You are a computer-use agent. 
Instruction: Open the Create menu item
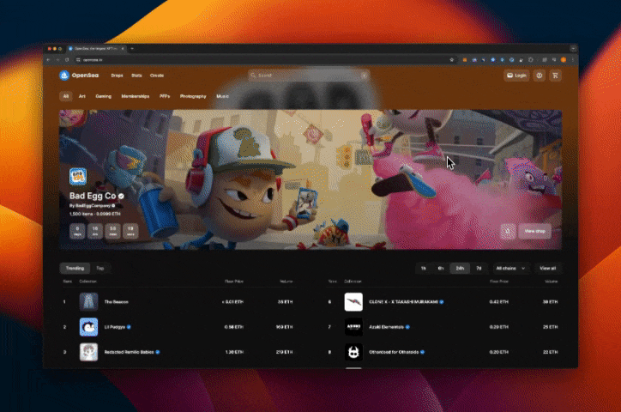coord(157,76)
